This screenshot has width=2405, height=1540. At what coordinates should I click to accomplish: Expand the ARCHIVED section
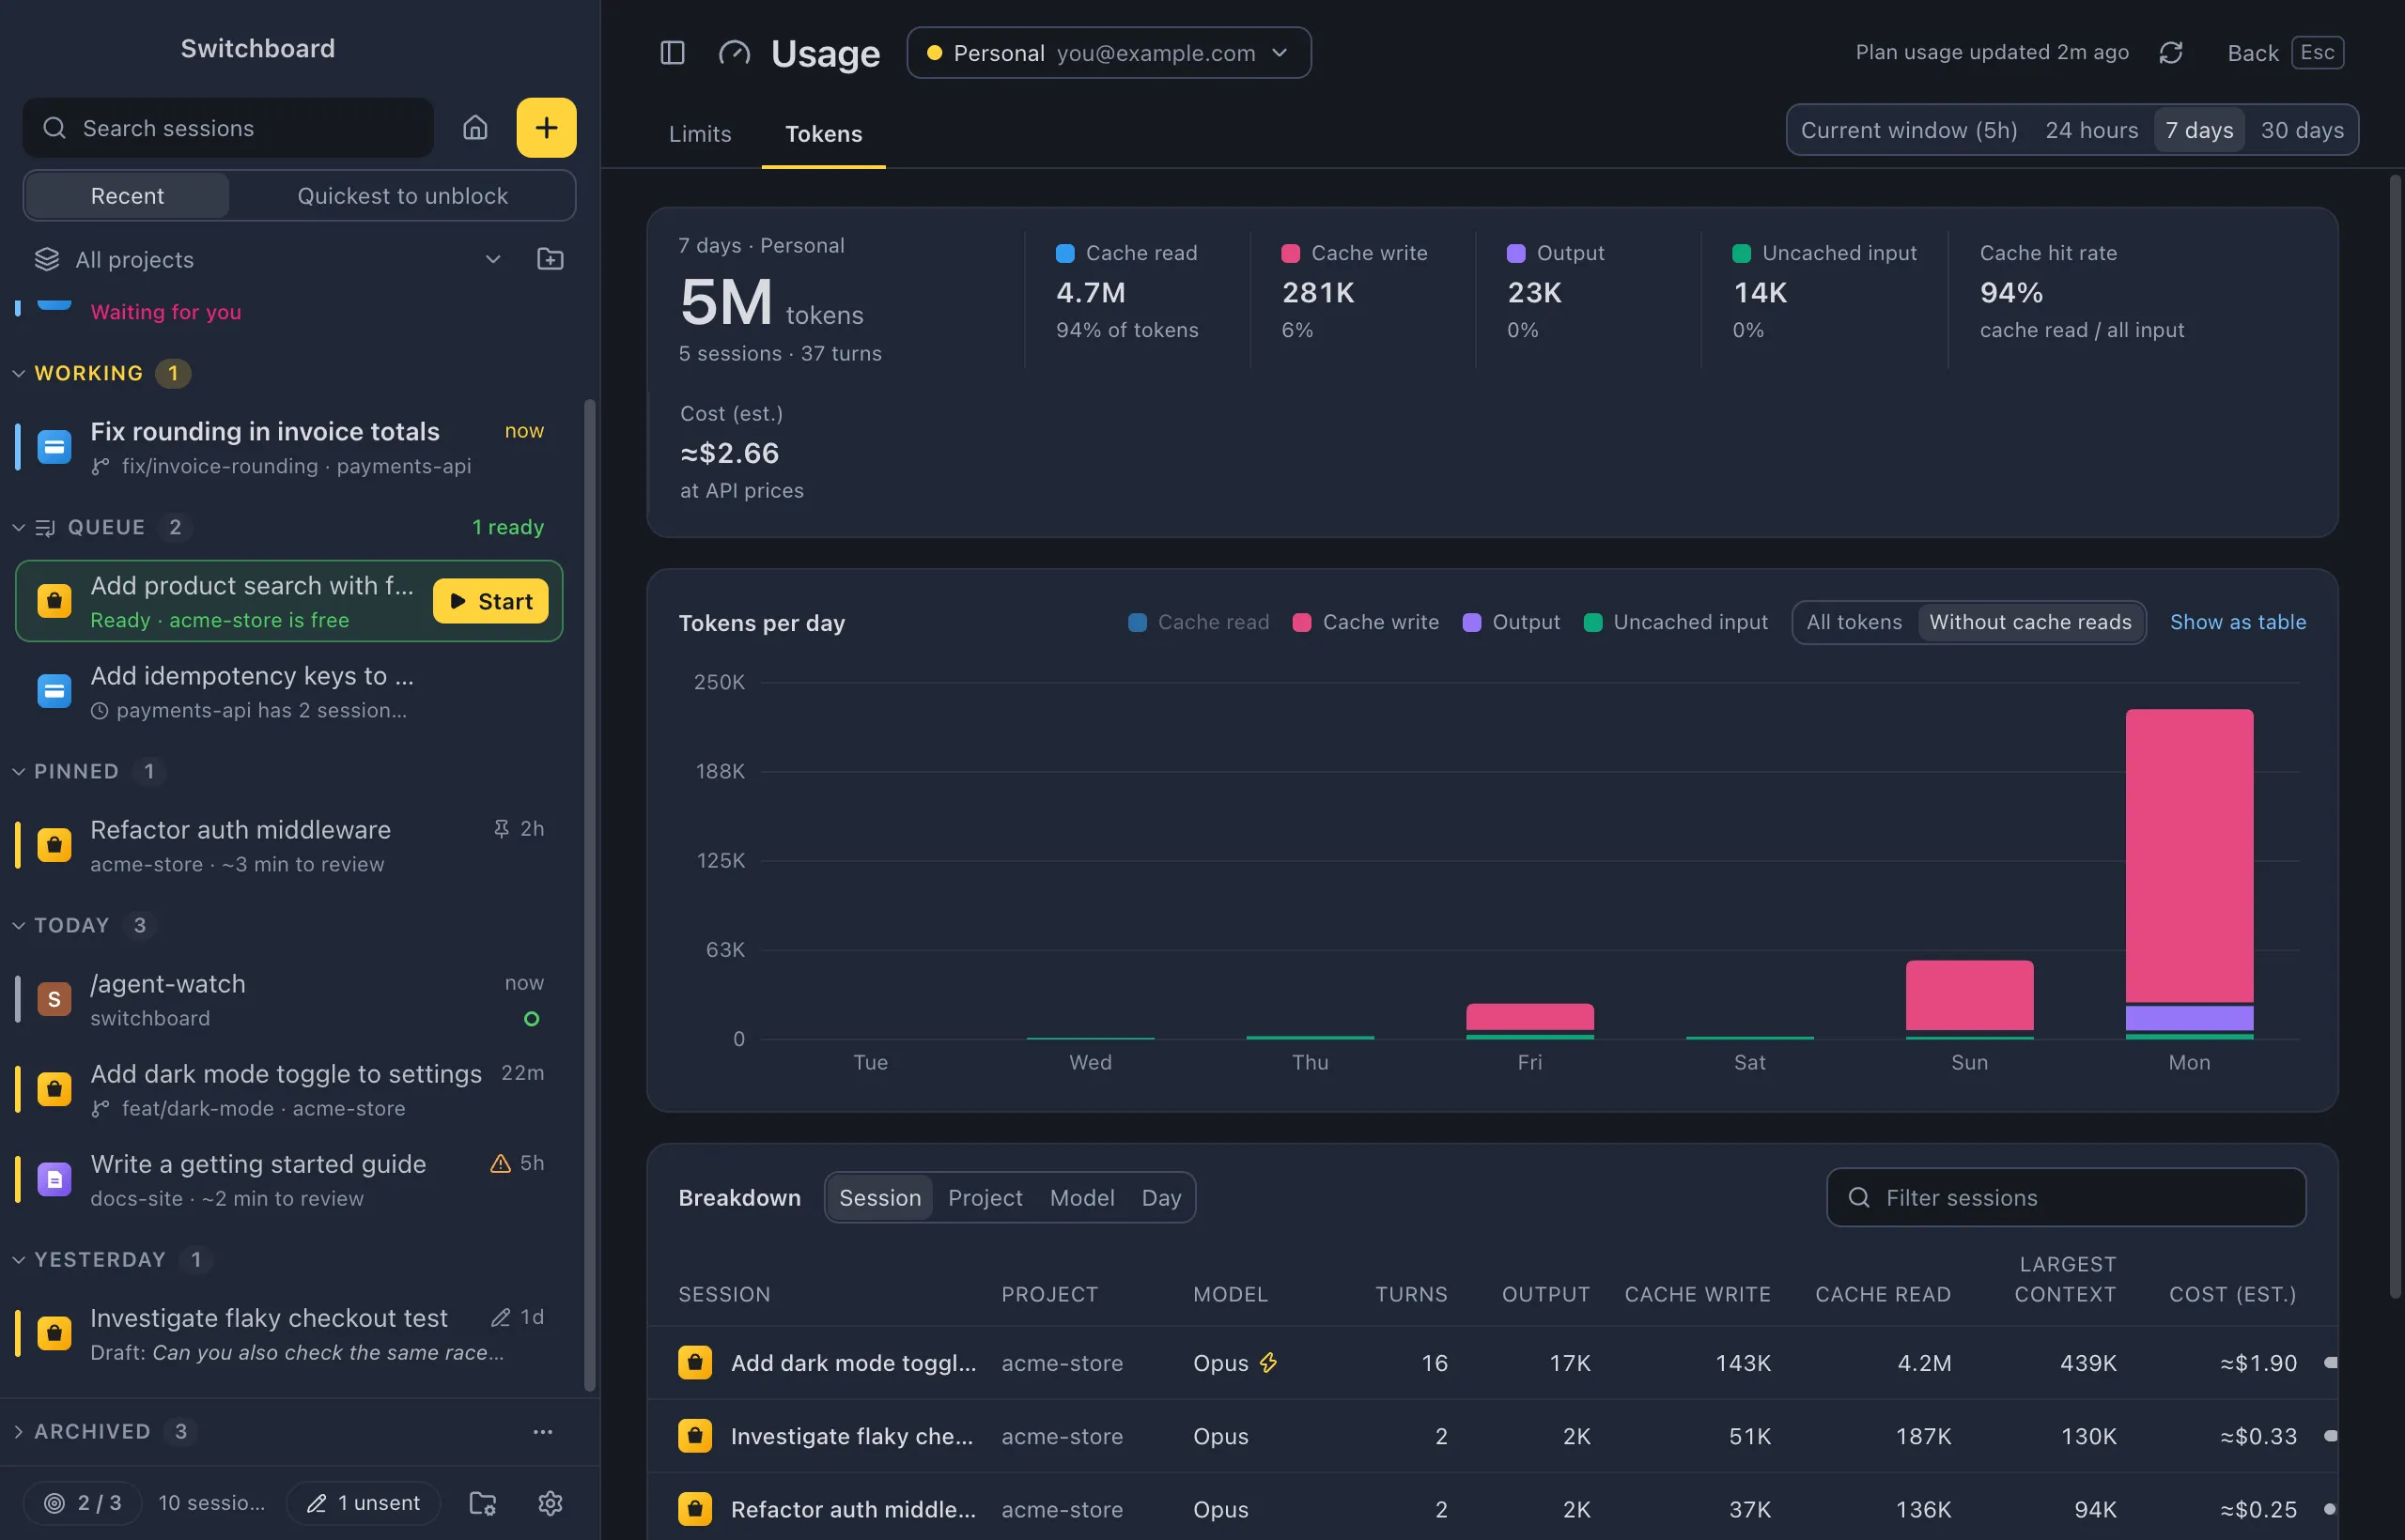[19, 1431]
